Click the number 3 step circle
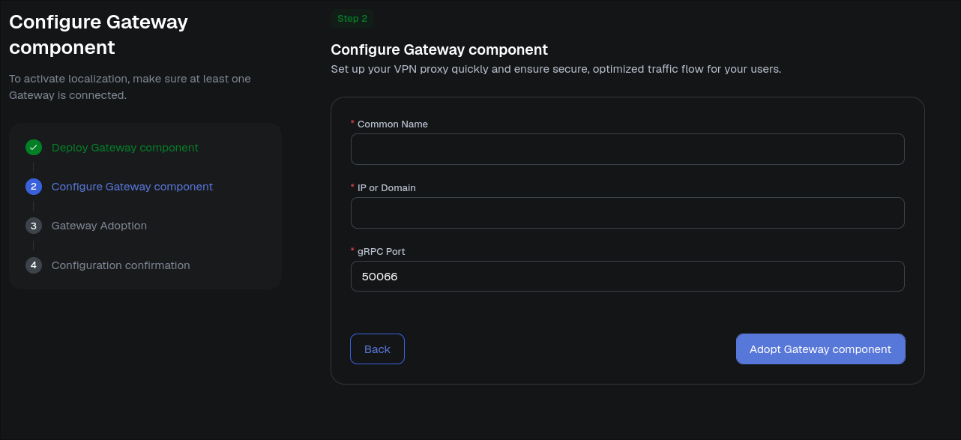This screenshot has height=440, width=961. 33,226
